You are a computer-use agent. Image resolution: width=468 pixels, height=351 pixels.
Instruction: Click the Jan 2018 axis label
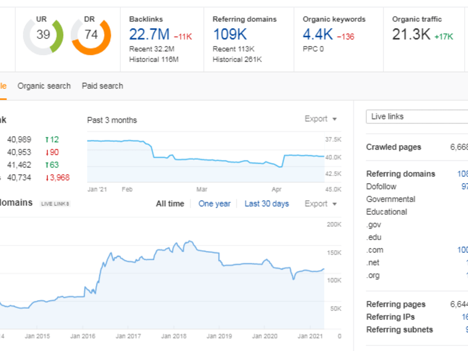[174, 336]
